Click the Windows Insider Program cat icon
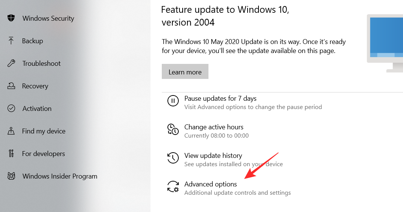The width and height of the screenshot is (403, 212). click(x=11, y=176)
